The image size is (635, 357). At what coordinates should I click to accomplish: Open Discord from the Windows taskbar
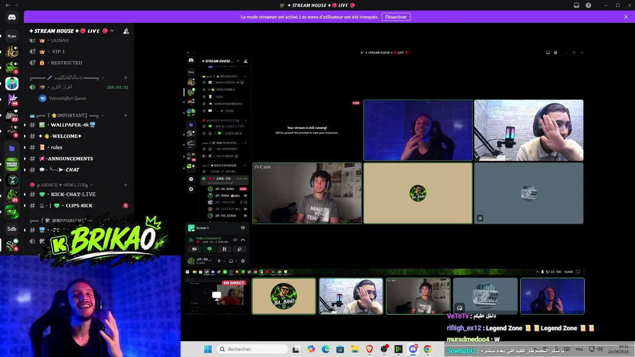[413, 349]
